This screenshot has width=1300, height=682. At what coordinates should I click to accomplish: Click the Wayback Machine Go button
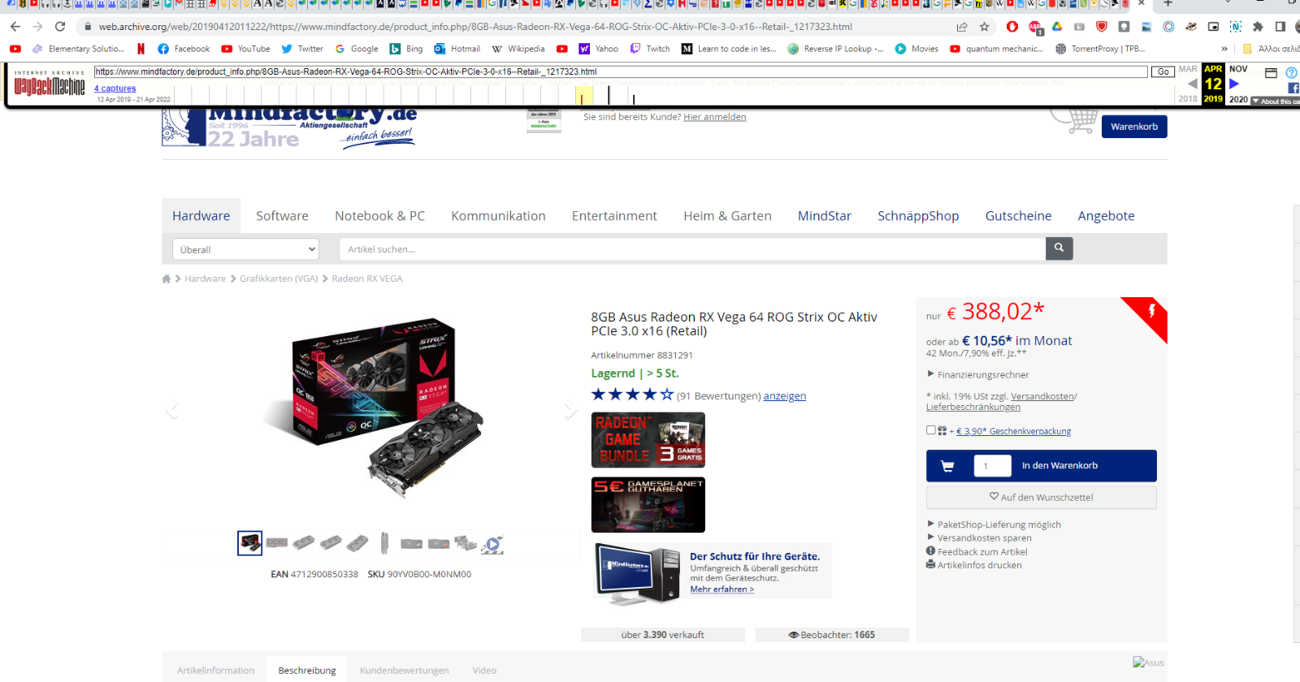coord(1163,71)
